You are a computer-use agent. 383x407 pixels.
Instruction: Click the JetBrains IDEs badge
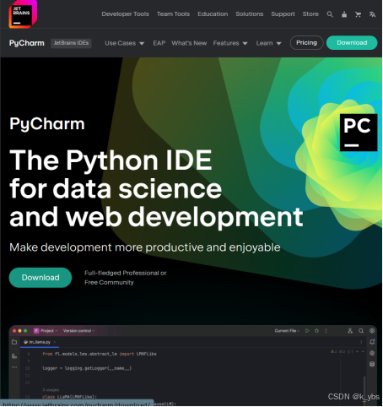tap(71, 43)
